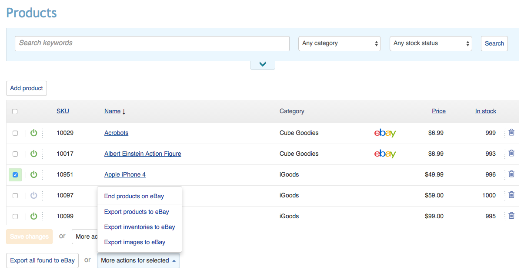Click trash icon in the $99.00 product row
The height and width of the screenshot is (269, 524).
tap(511, 216)
